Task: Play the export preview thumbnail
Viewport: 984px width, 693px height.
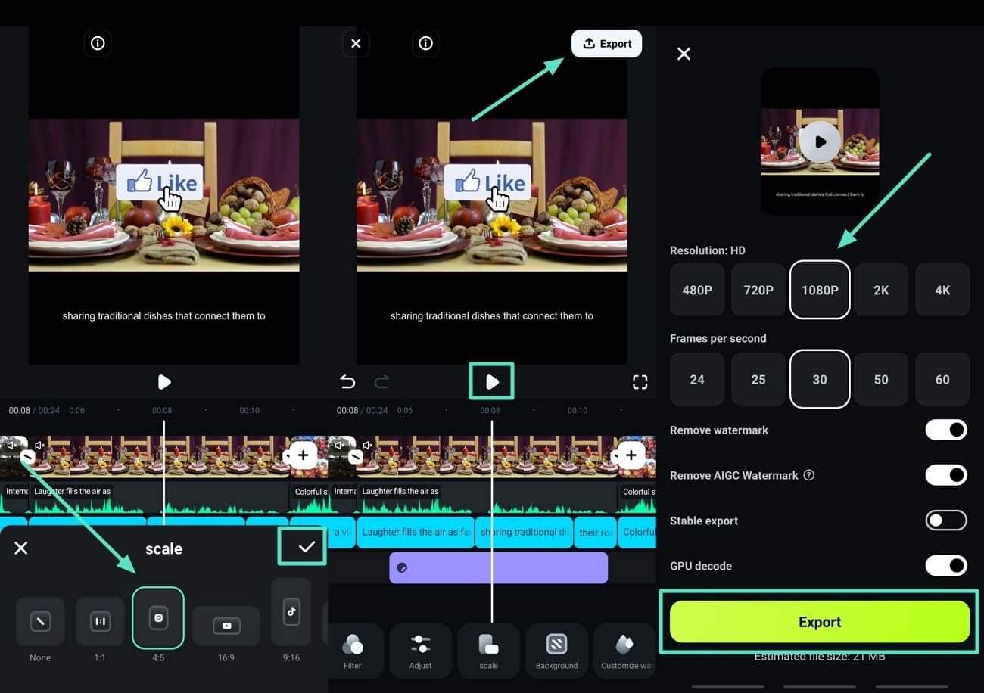Action: pos(820,141)
